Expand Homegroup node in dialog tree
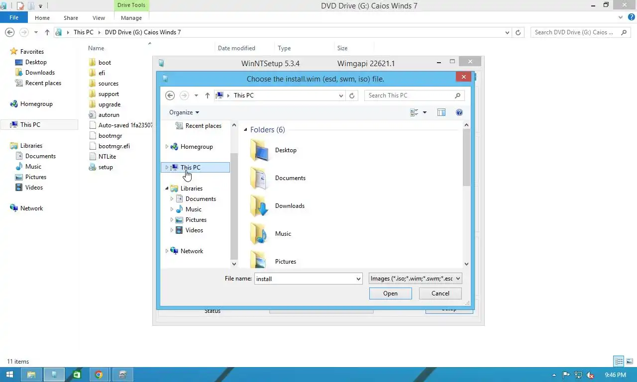Screen dimensions: 637x382 [167, 147]
